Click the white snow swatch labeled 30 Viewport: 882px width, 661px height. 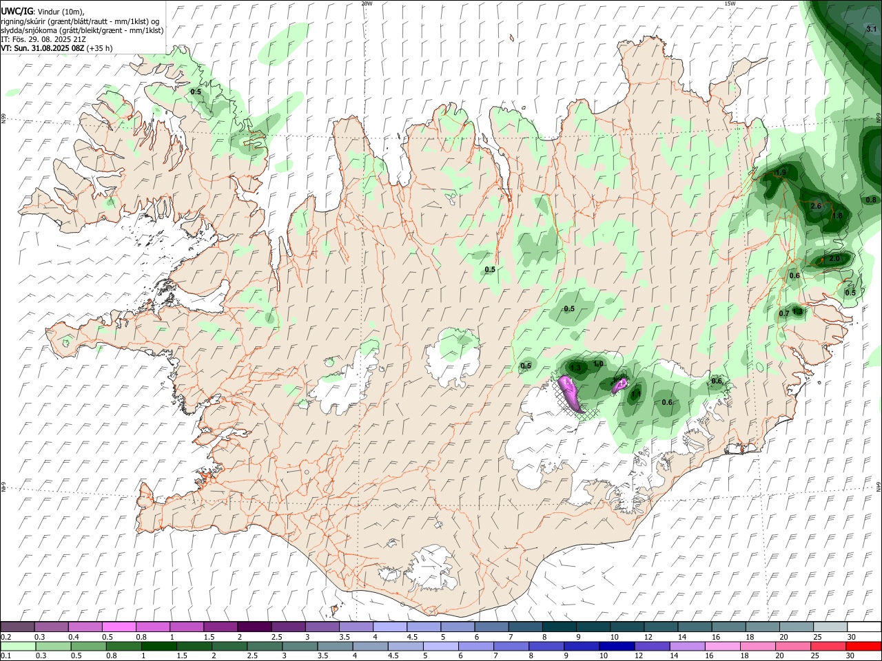[863, 627]
